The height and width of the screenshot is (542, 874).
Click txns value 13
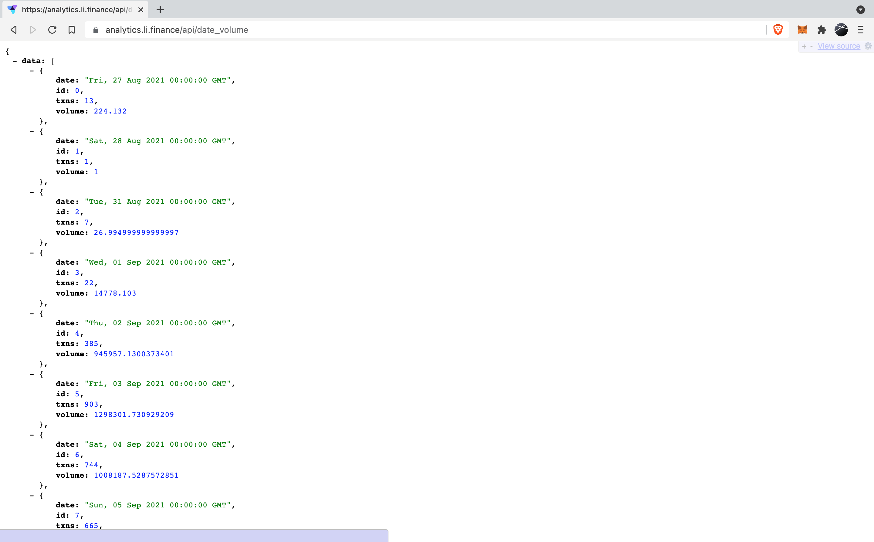click(89, 101)
